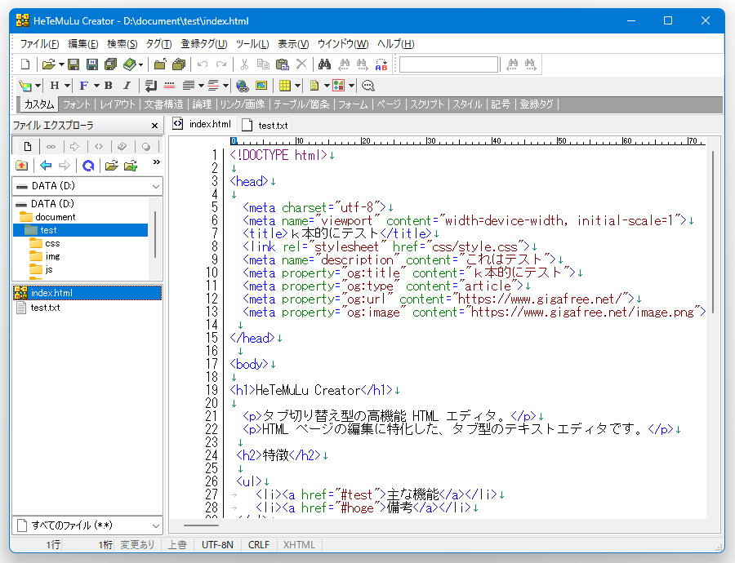Redo the last undone edit
This screenshot has width=735, height=563.
(221, 64)
